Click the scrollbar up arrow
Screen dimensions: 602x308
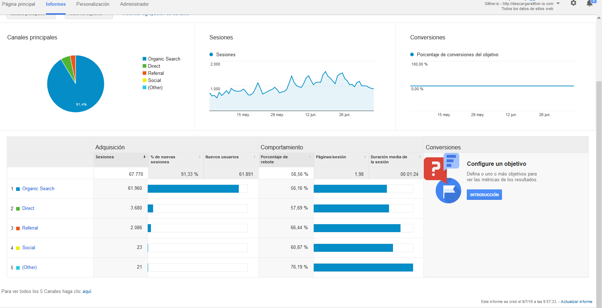599,18
